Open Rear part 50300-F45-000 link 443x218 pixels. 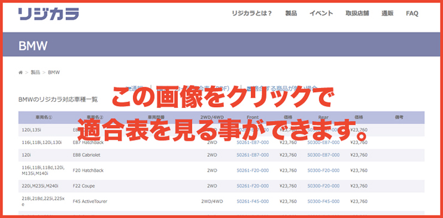pos(323,202)
